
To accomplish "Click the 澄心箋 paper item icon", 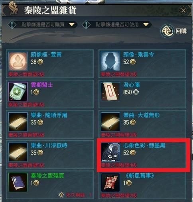I will click(x=110, y=92).
